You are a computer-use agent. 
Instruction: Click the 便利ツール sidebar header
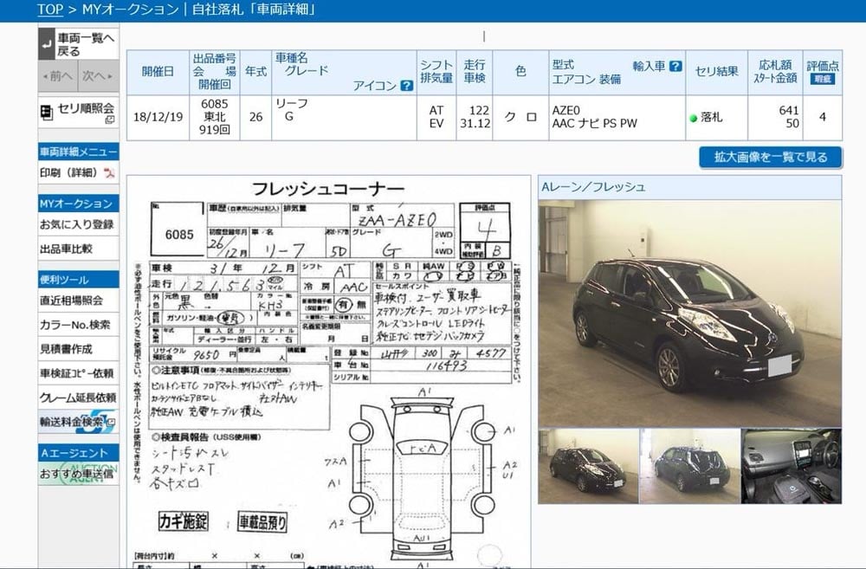point(79,280)
